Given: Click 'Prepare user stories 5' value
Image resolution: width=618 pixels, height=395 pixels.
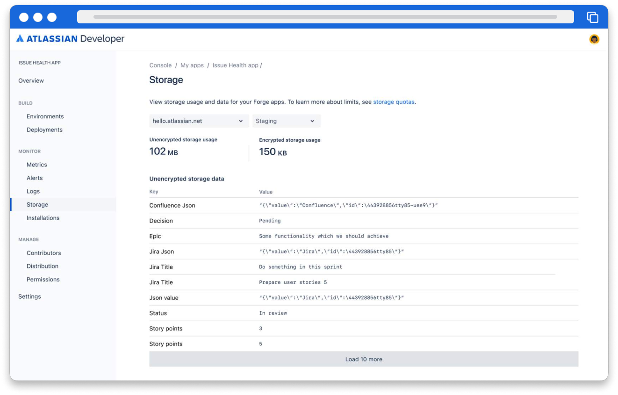Looking at the screenshot, I should coord(293,282).
